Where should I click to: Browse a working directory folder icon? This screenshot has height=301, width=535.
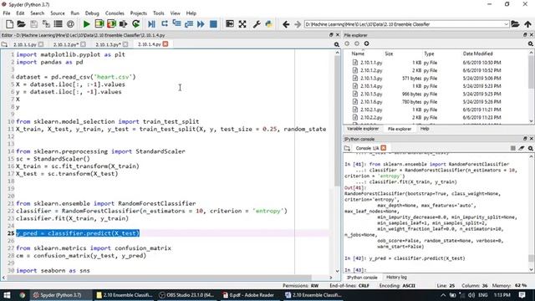[515, 24]
